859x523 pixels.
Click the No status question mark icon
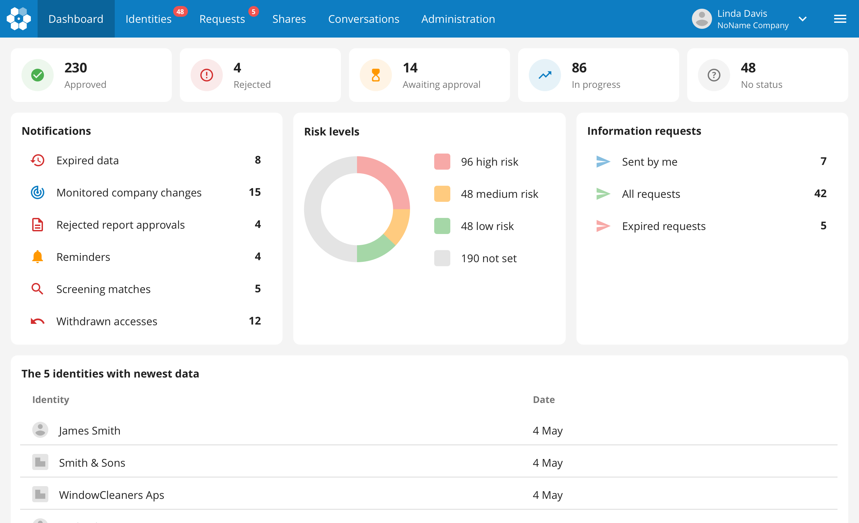(714, 75)
